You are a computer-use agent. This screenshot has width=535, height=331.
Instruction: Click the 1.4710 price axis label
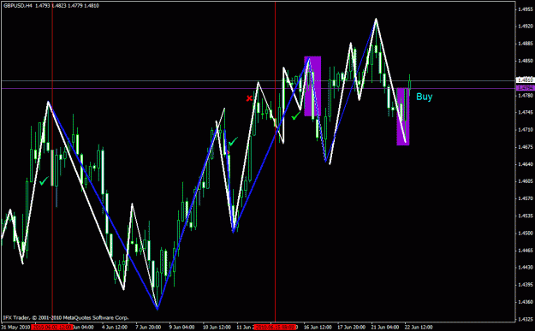[x=526, y=130]
